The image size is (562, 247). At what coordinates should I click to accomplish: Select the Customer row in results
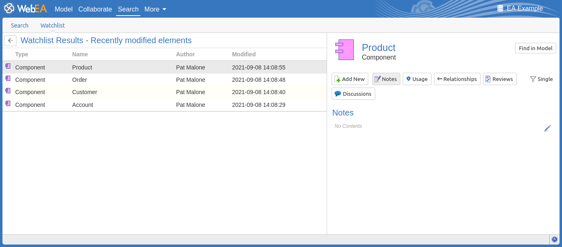[84, 92]
